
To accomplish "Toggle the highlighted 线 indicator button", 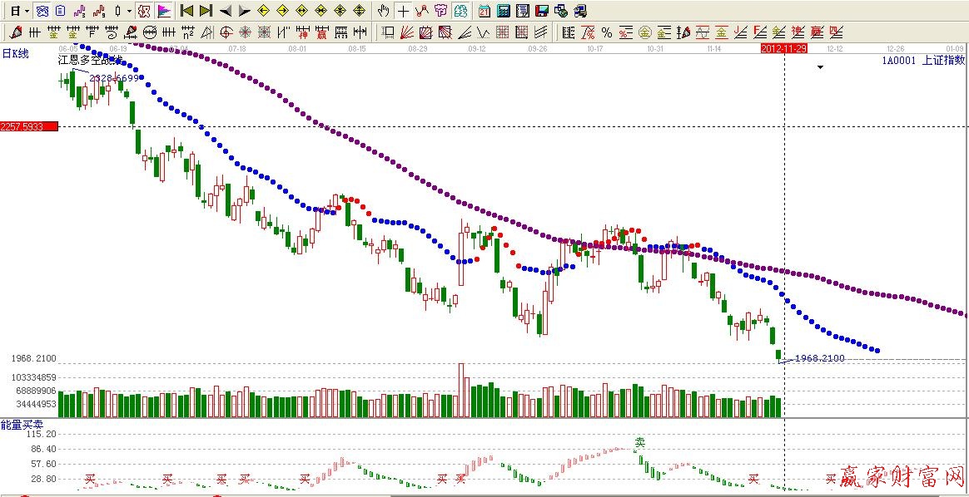I will tap(144, 11).
